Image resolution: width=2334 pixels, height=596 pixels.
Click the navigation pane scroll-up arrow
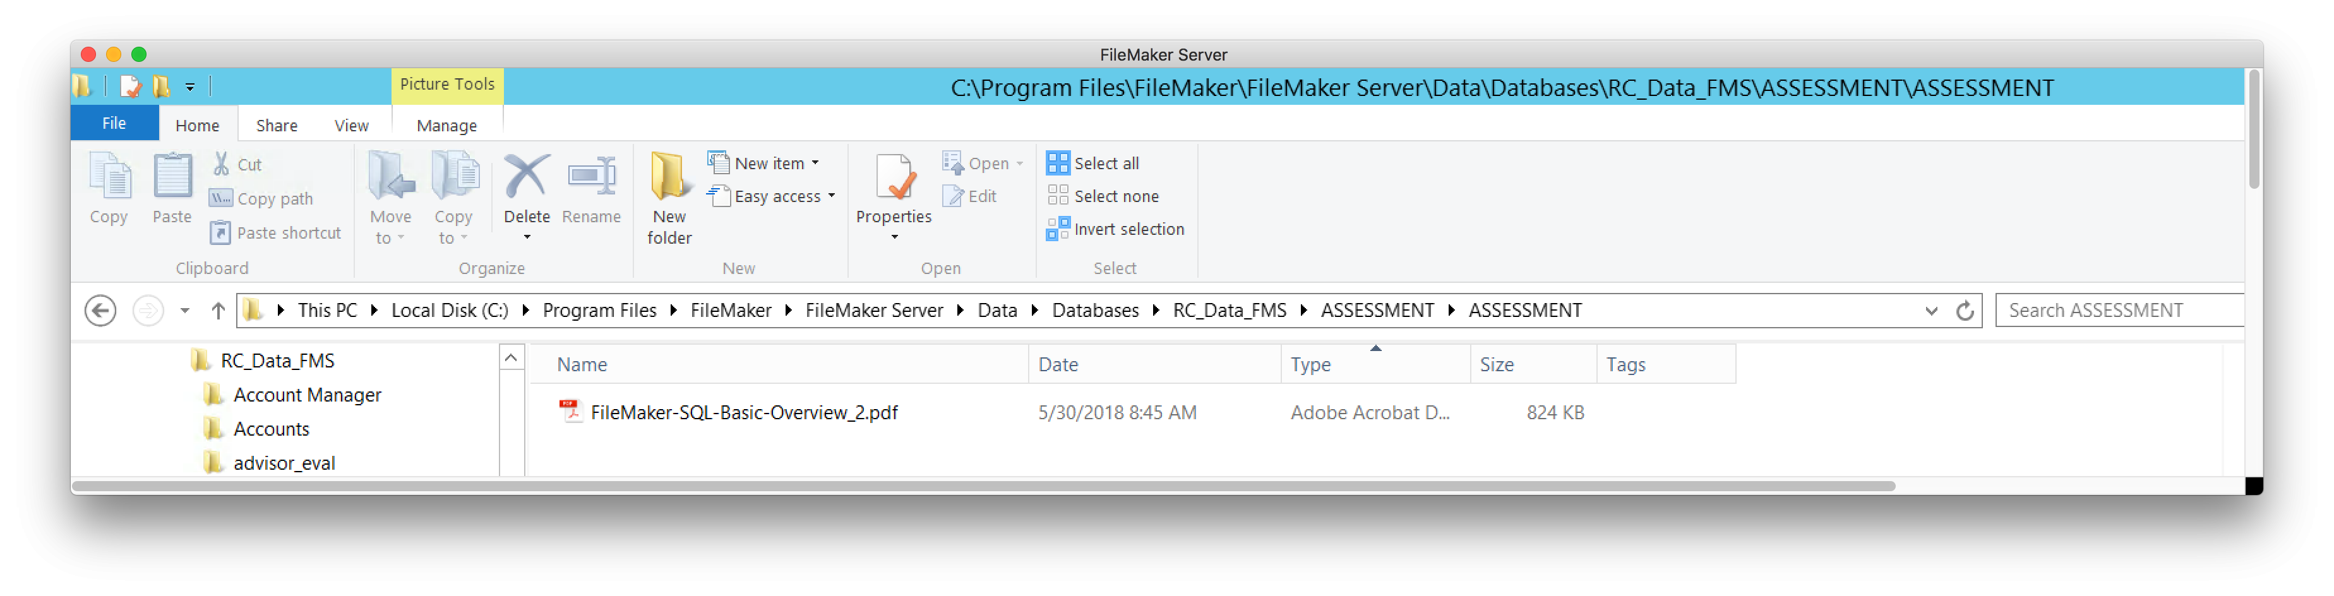(x=511, y=359)
